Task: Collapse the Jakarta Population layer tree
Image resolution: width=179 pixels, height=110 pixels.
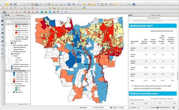Action: (6, 71)
